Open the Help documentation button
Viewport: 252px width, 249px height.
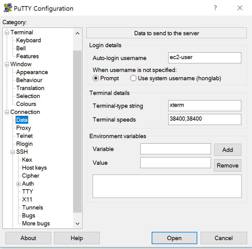[x=77, y=238]
